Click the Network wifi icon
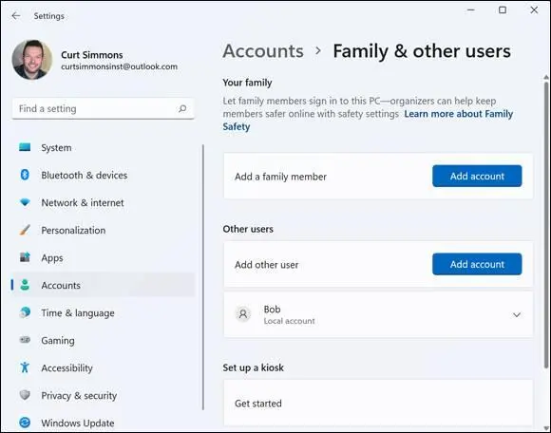This screenshot has width=551, height=433. pyautogui.click(x=25, y=202)
